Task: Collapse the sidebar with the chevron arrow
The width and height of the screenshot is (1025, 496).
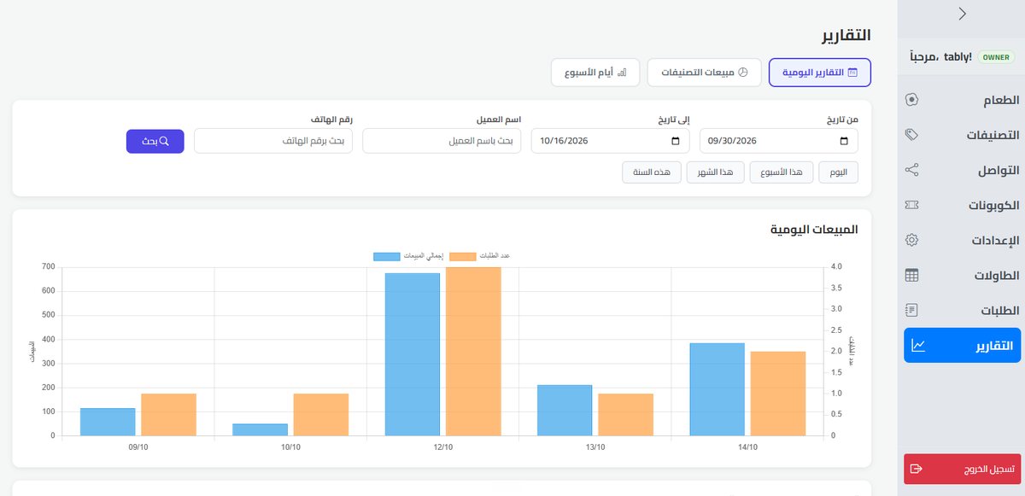Action: click(x=962, y=14)
